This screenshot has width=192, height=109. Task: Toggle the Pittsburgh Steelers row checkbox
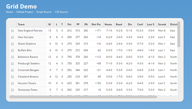[x=12, y=64]
